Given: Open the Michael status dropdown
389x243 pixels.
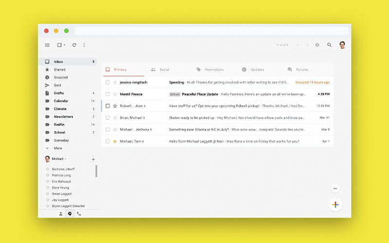Looking at the screenshot, I should 66,159.
